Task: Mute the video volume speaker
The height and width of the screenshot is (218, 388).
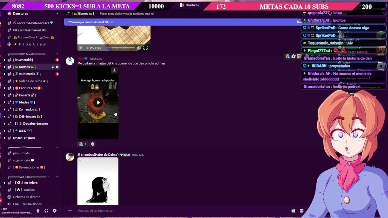Action: tap(139, 48)
